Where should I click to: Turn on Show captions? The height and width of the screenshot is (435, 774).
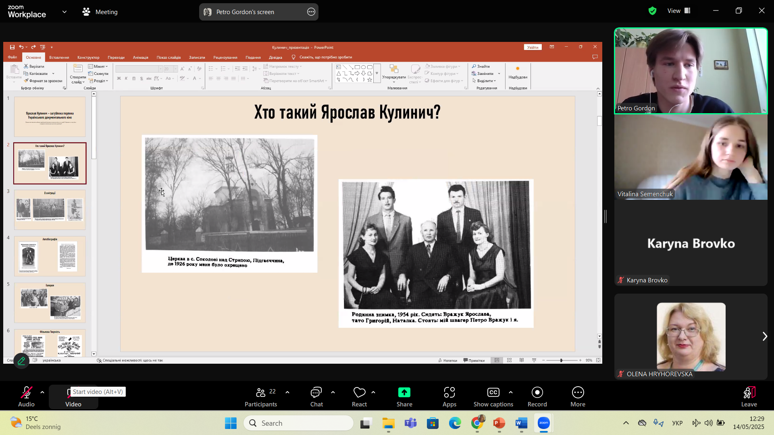493,397
